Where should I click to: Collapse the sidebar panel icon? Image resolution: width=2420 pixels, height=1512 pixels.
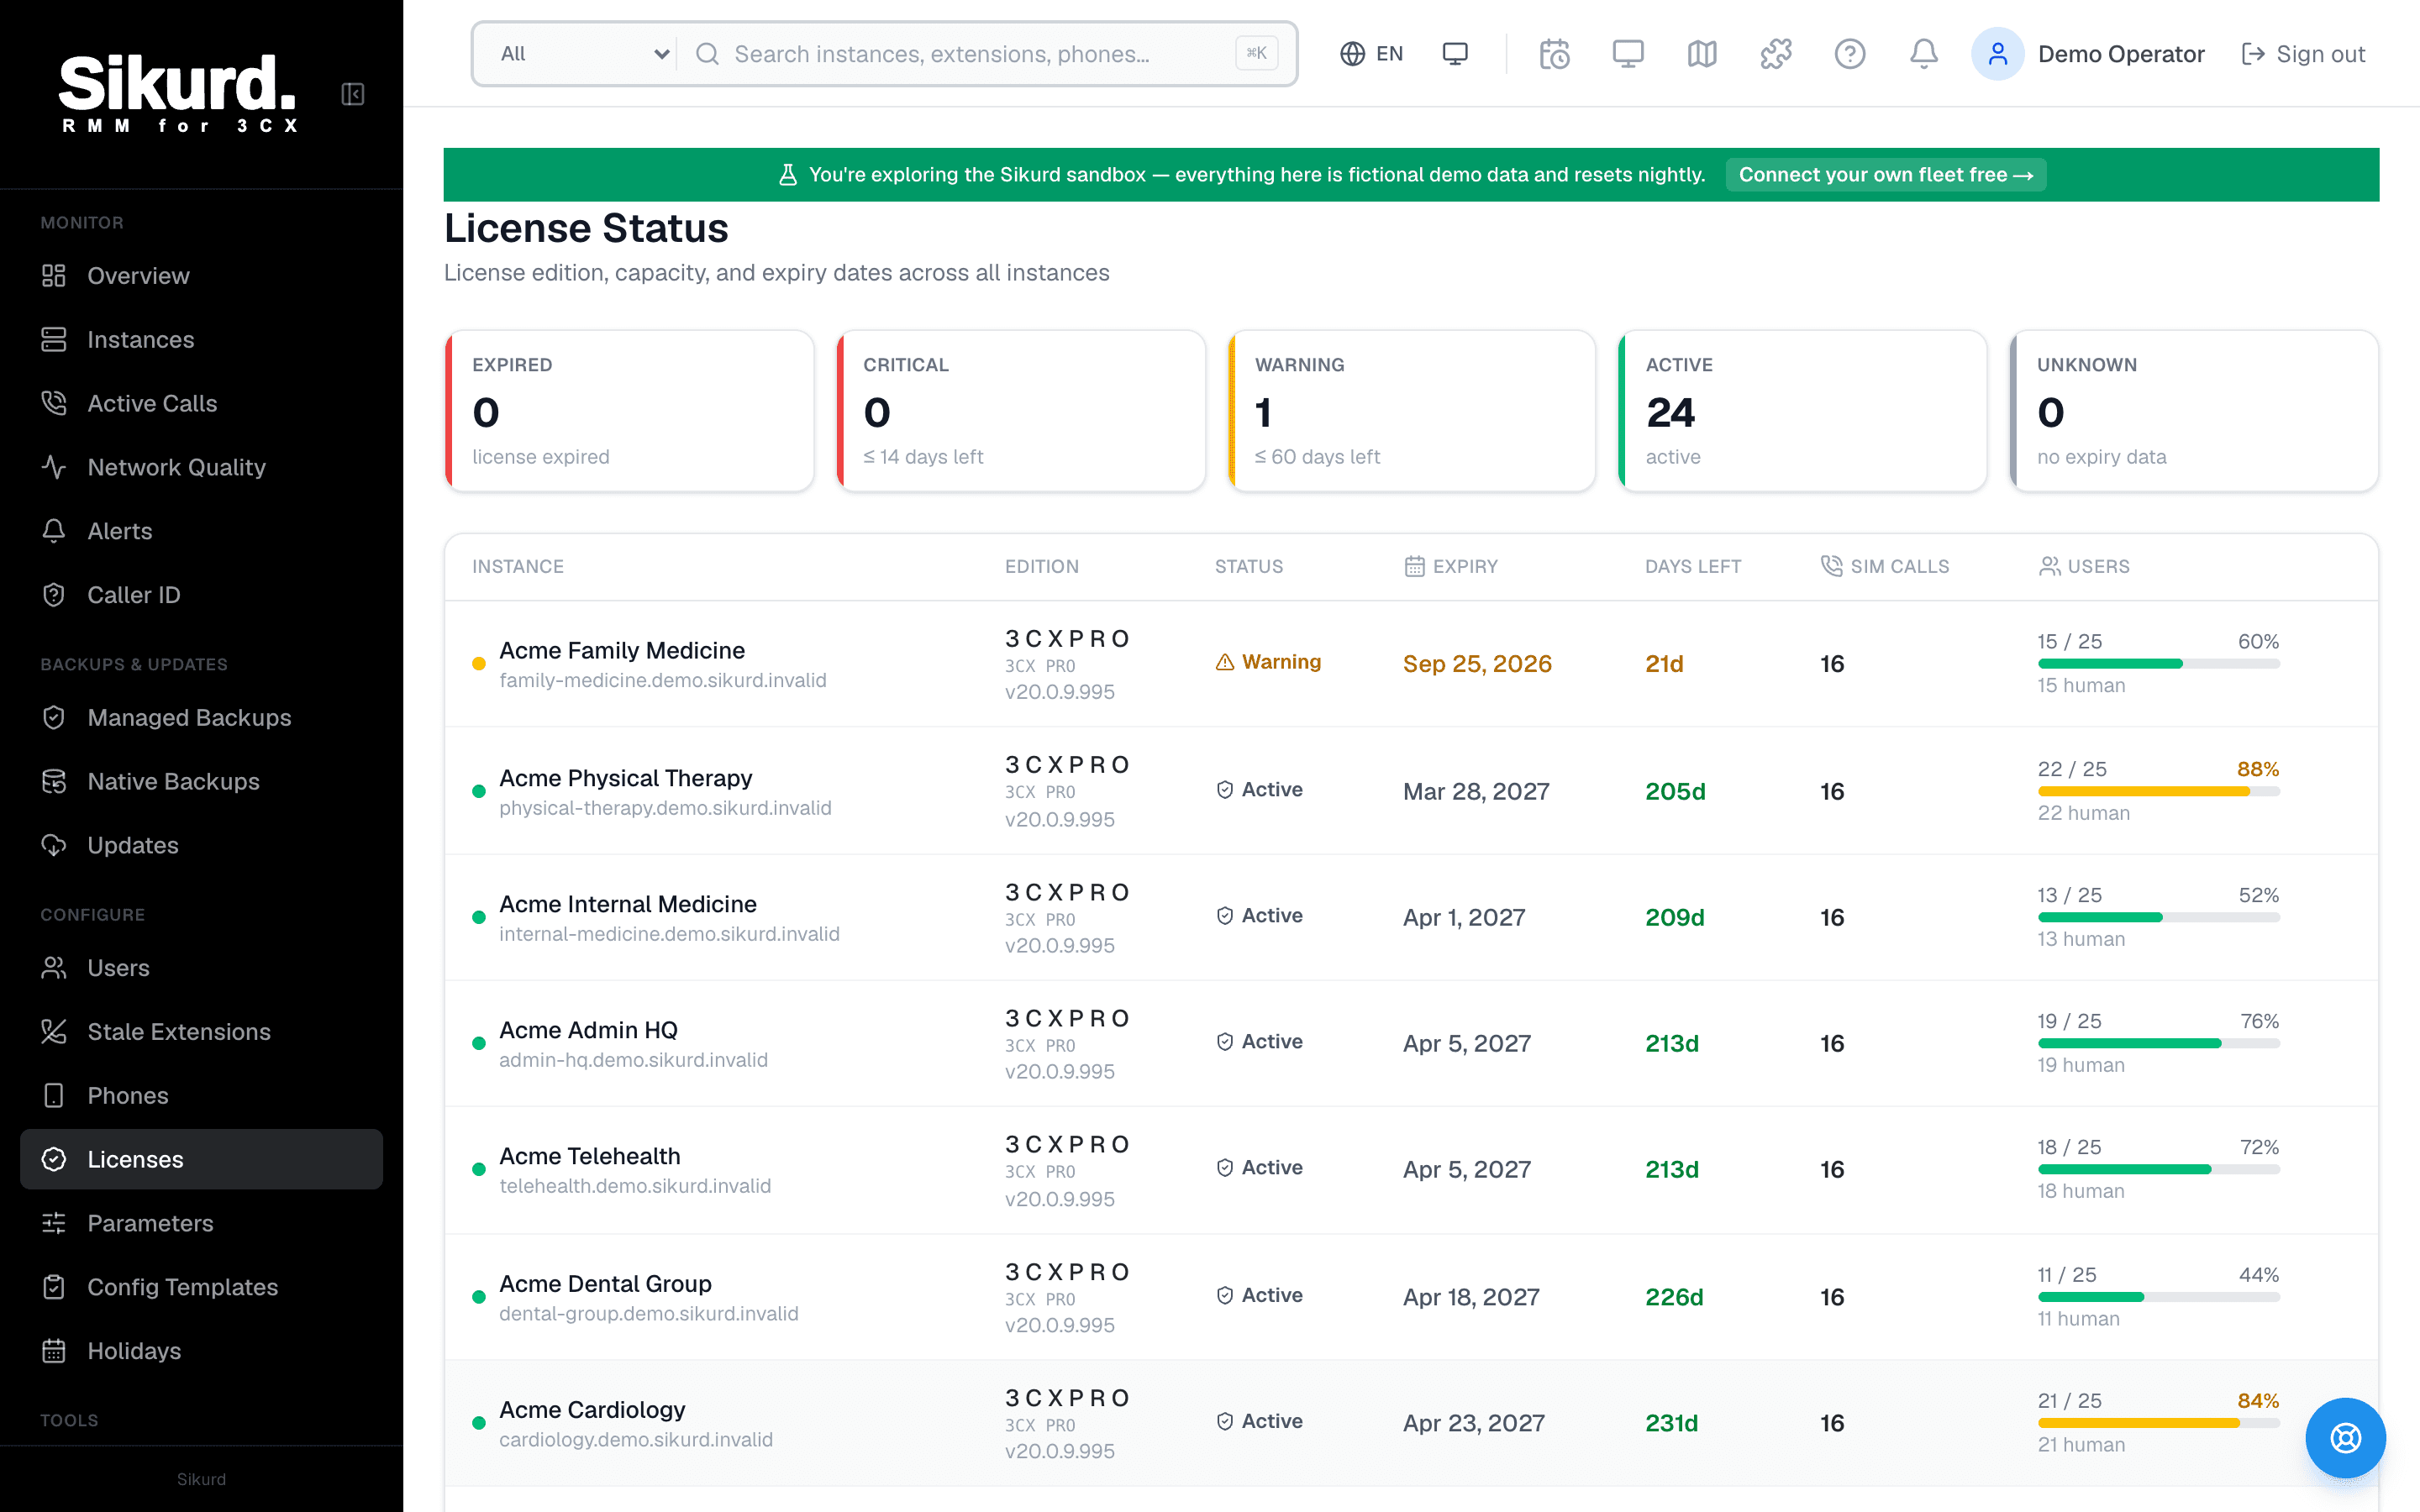353,94
